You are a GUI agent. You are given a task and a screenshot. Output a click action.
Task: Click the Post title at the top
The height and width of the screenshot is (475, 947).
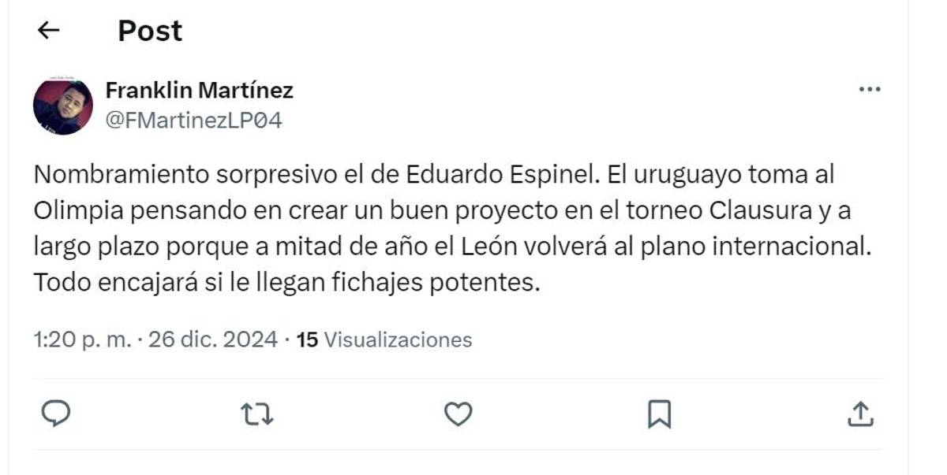coord(149,31)
